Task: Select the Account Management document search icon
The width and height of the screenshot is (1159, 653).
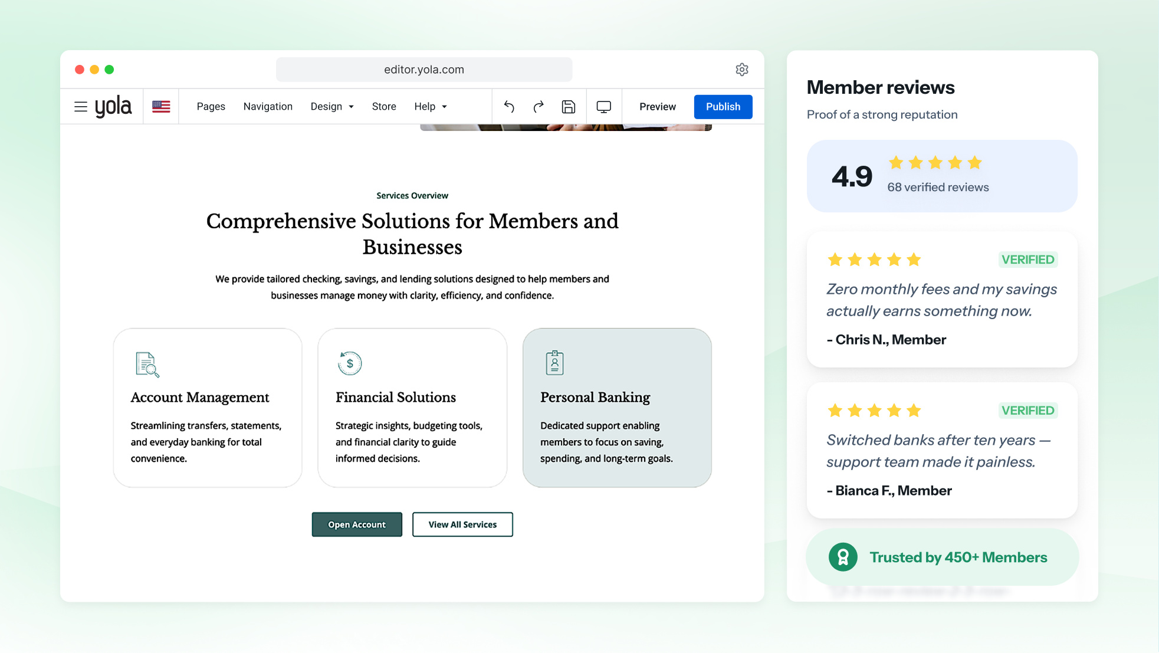Action: pyautogui.click(x=147, y=364)
